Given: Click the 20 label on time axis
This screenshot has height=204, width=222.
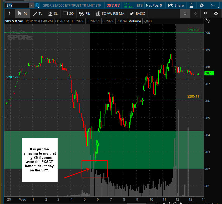Looking at the screenshot, I should pyautogui.click(x=9, y=199).
